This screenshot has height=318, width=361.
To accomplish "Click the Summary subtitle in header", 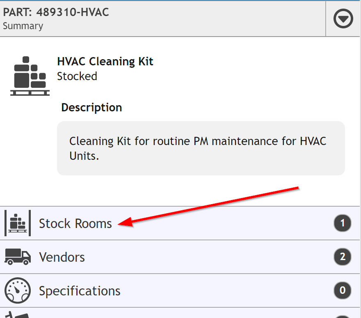I will coord(23,26).
